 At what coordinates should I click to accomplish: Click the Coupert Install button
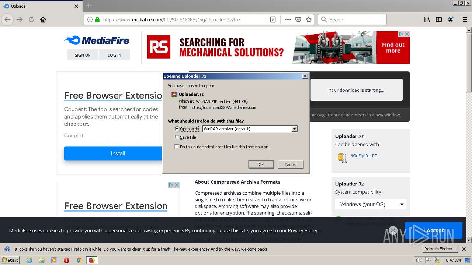tap(113, 153)
